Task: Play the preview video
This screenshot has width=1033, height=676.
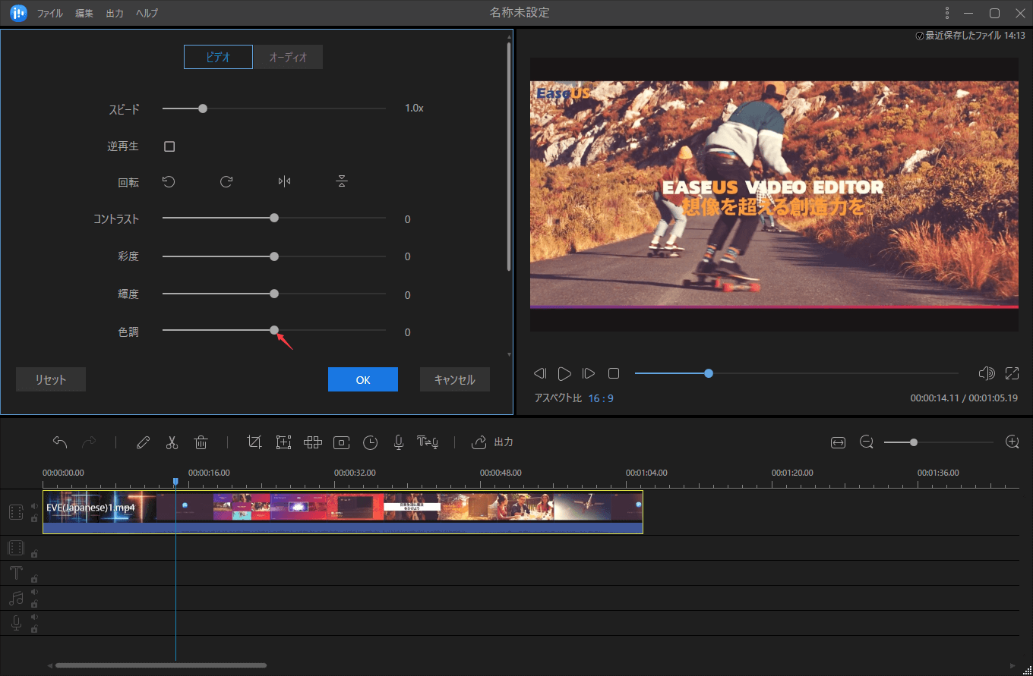Action: point(564,373)
